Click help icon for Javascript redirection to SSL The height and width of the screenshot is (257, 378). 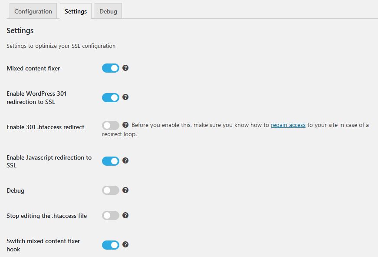pyautogui.click(x=125, y=160)
